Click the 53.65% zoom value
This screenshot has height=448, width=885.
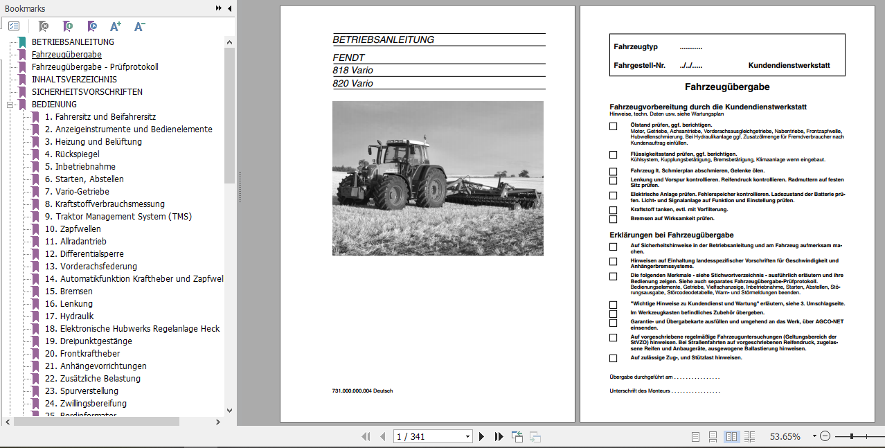coord(785,436)
